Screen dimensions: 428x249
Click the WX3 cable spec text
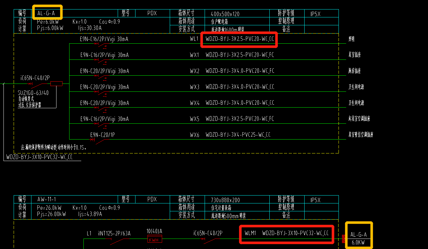[240, 87]
